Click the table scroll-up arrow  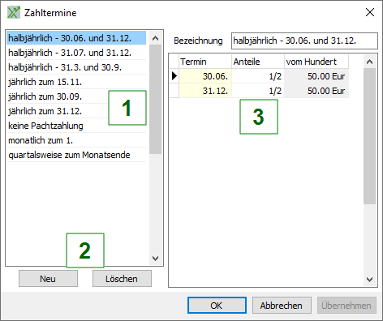369,62
